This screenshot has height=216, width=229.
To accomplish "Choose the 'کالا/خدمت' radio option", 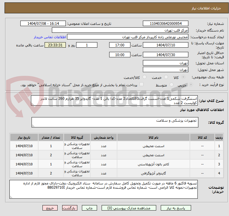I will 144,77.
